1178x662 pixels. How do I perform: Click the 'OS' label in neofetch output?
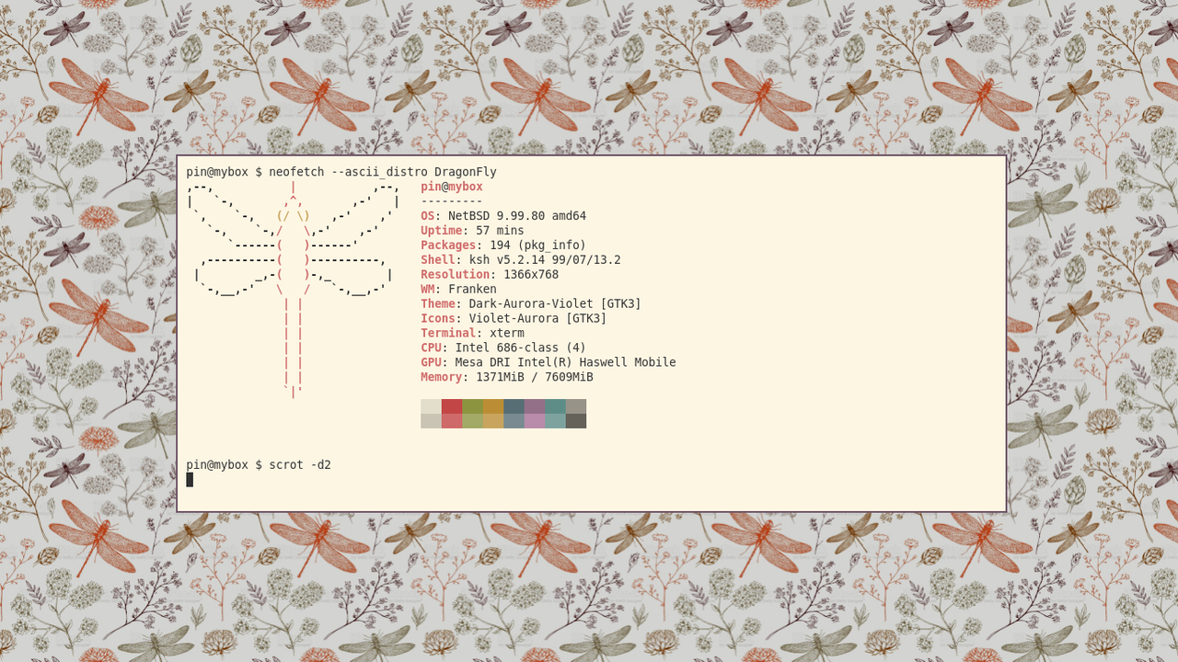pos(428,216)
